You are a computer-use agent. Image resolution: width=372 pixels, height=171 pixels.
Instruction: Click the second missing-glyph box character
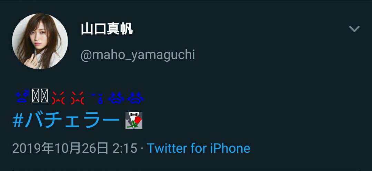[x=44, y=95]
